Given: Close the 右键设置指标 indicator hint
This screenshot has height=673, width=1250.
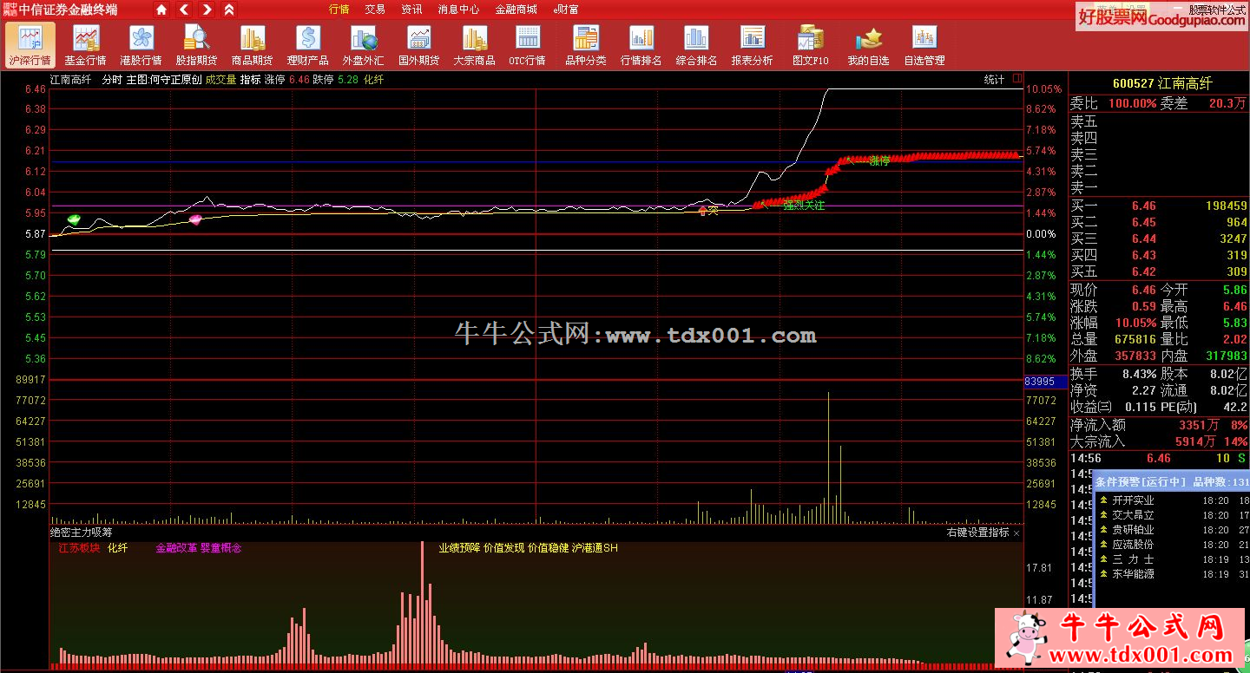Looking at the screenshot, I should pos(1016,533).
